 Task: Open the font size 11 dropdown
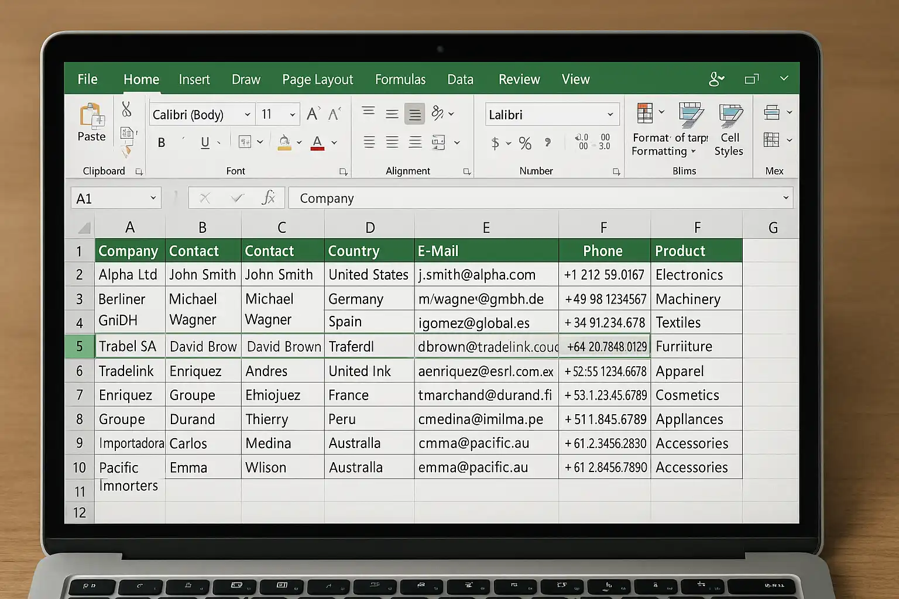tap(292, 115)
